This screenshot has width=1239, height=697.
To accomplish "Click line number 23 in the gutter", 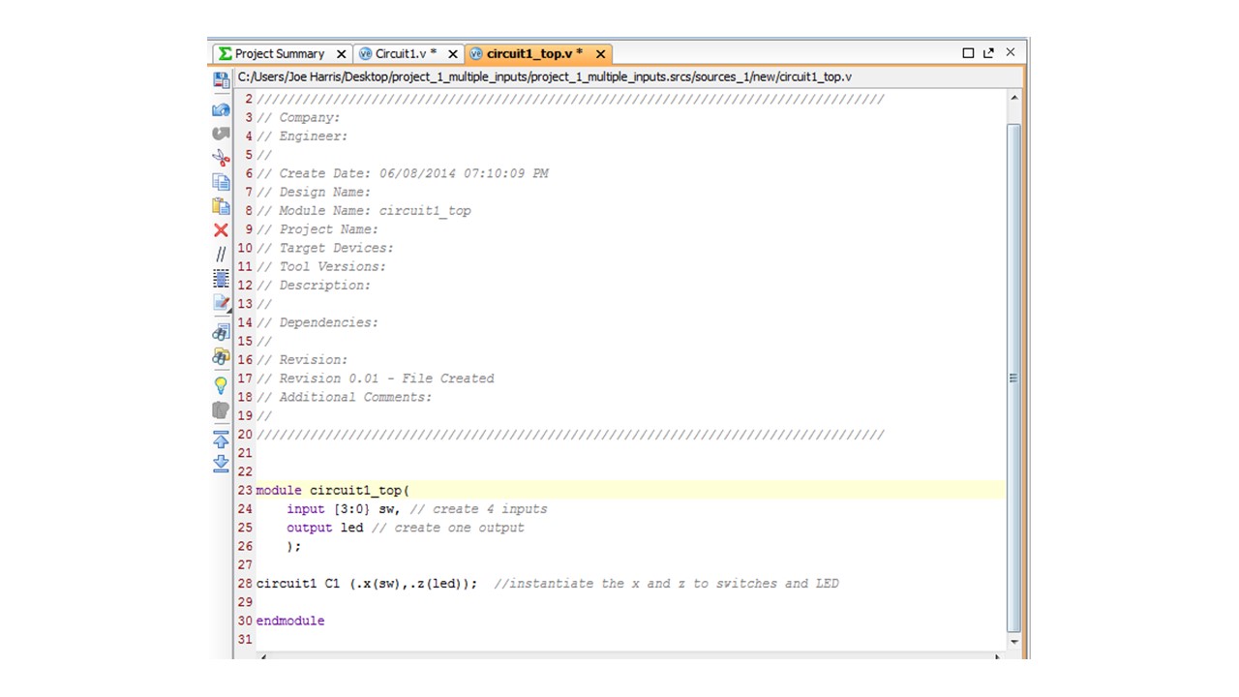I will click(x=245, y=491).
